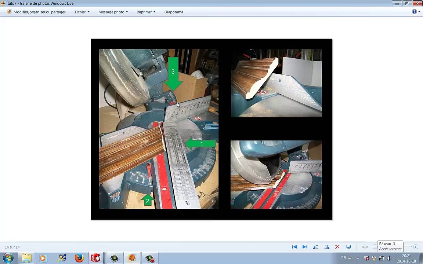Screen dimensions: 423x264
Task: Go to the next photo
Action: pyautogui.click(x=305, y=247)
